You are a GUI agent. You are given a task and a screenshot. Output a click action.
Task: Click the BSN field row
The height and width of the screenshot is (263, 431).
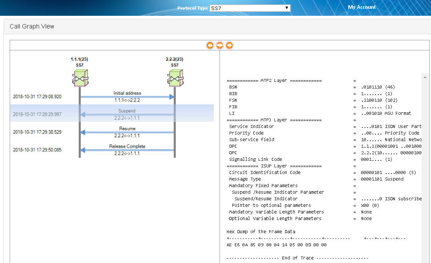click(x=312, y=87)
